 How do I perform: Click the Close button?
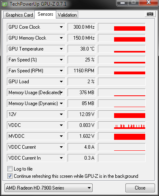point(140,188)
